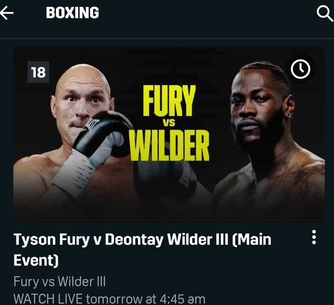334x305 pixels.
Task: Click the small yellow vs text
Action: 169,123
